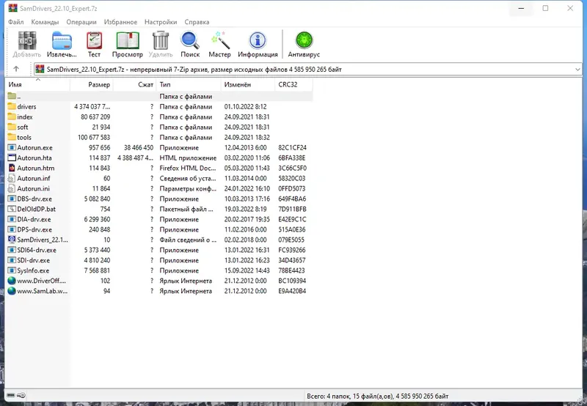Select the soft folder icon
Image resolution: width=587 pixels, height=406 pixels.
pos(12,127)
